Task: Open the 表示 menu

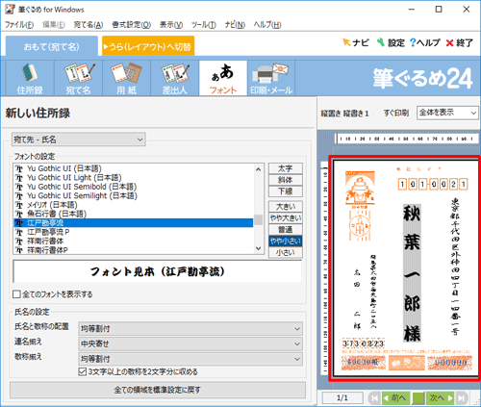Action: point(171,25)
